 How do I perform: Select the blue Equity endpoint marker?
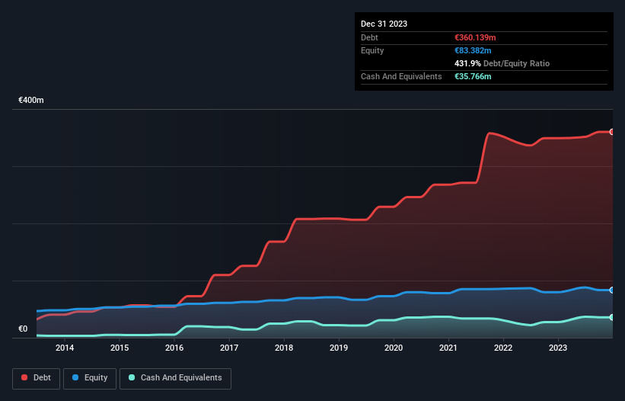point(612,290)
